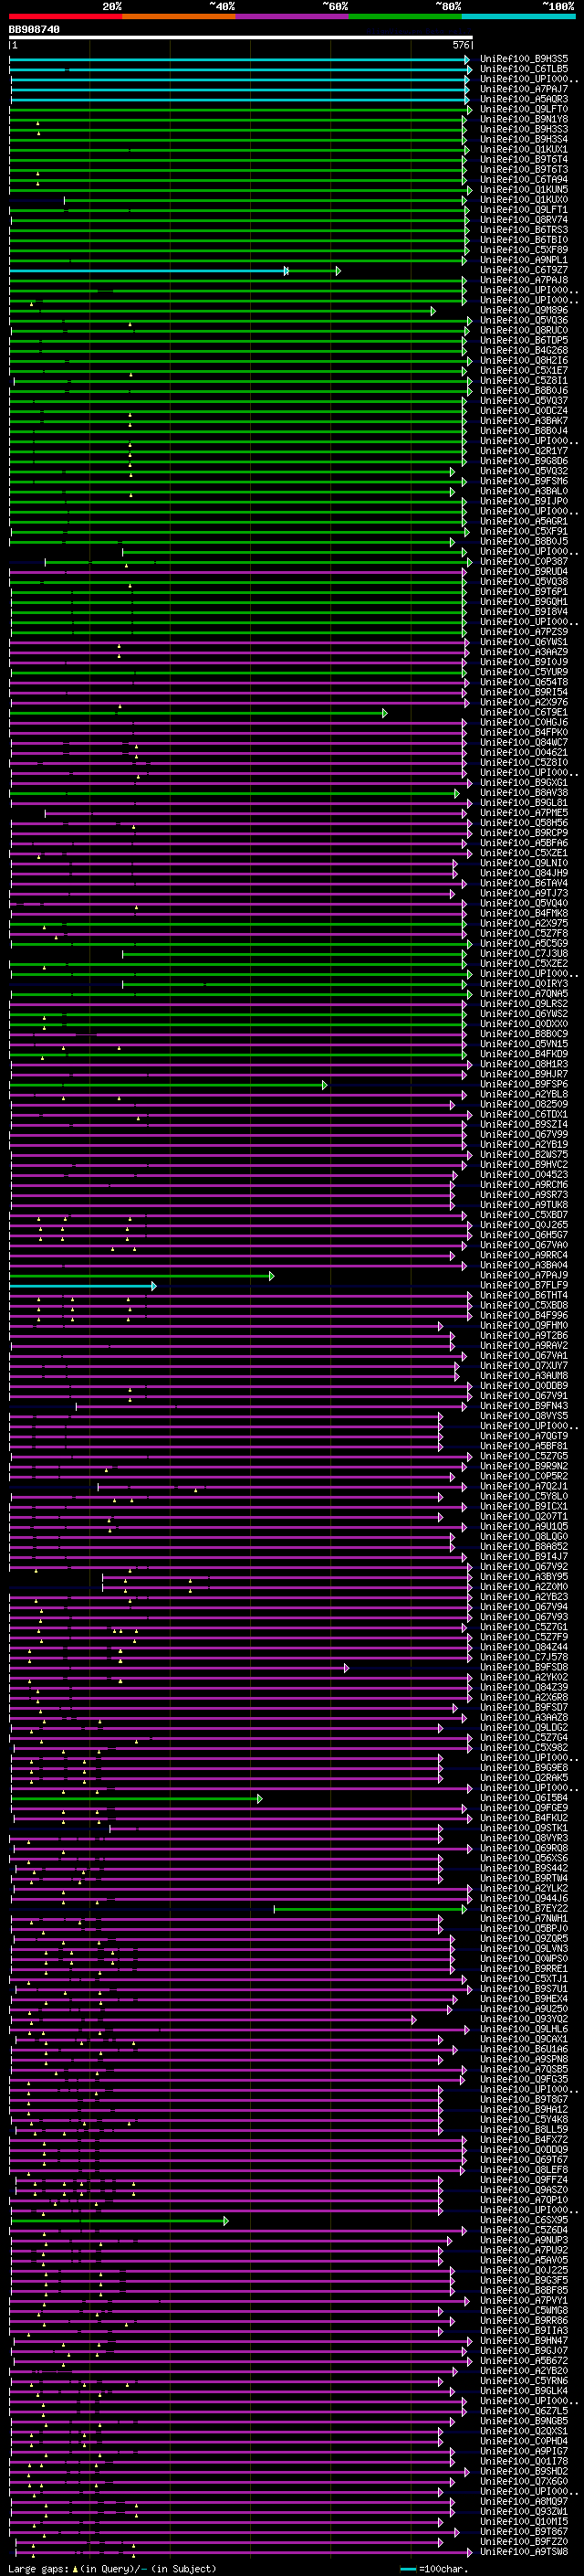Image resolution: width=584 pixels, height=2576 pixels.
Task: Select the UniRef100_B6TRS3 label
Action: tap(524, 230)
